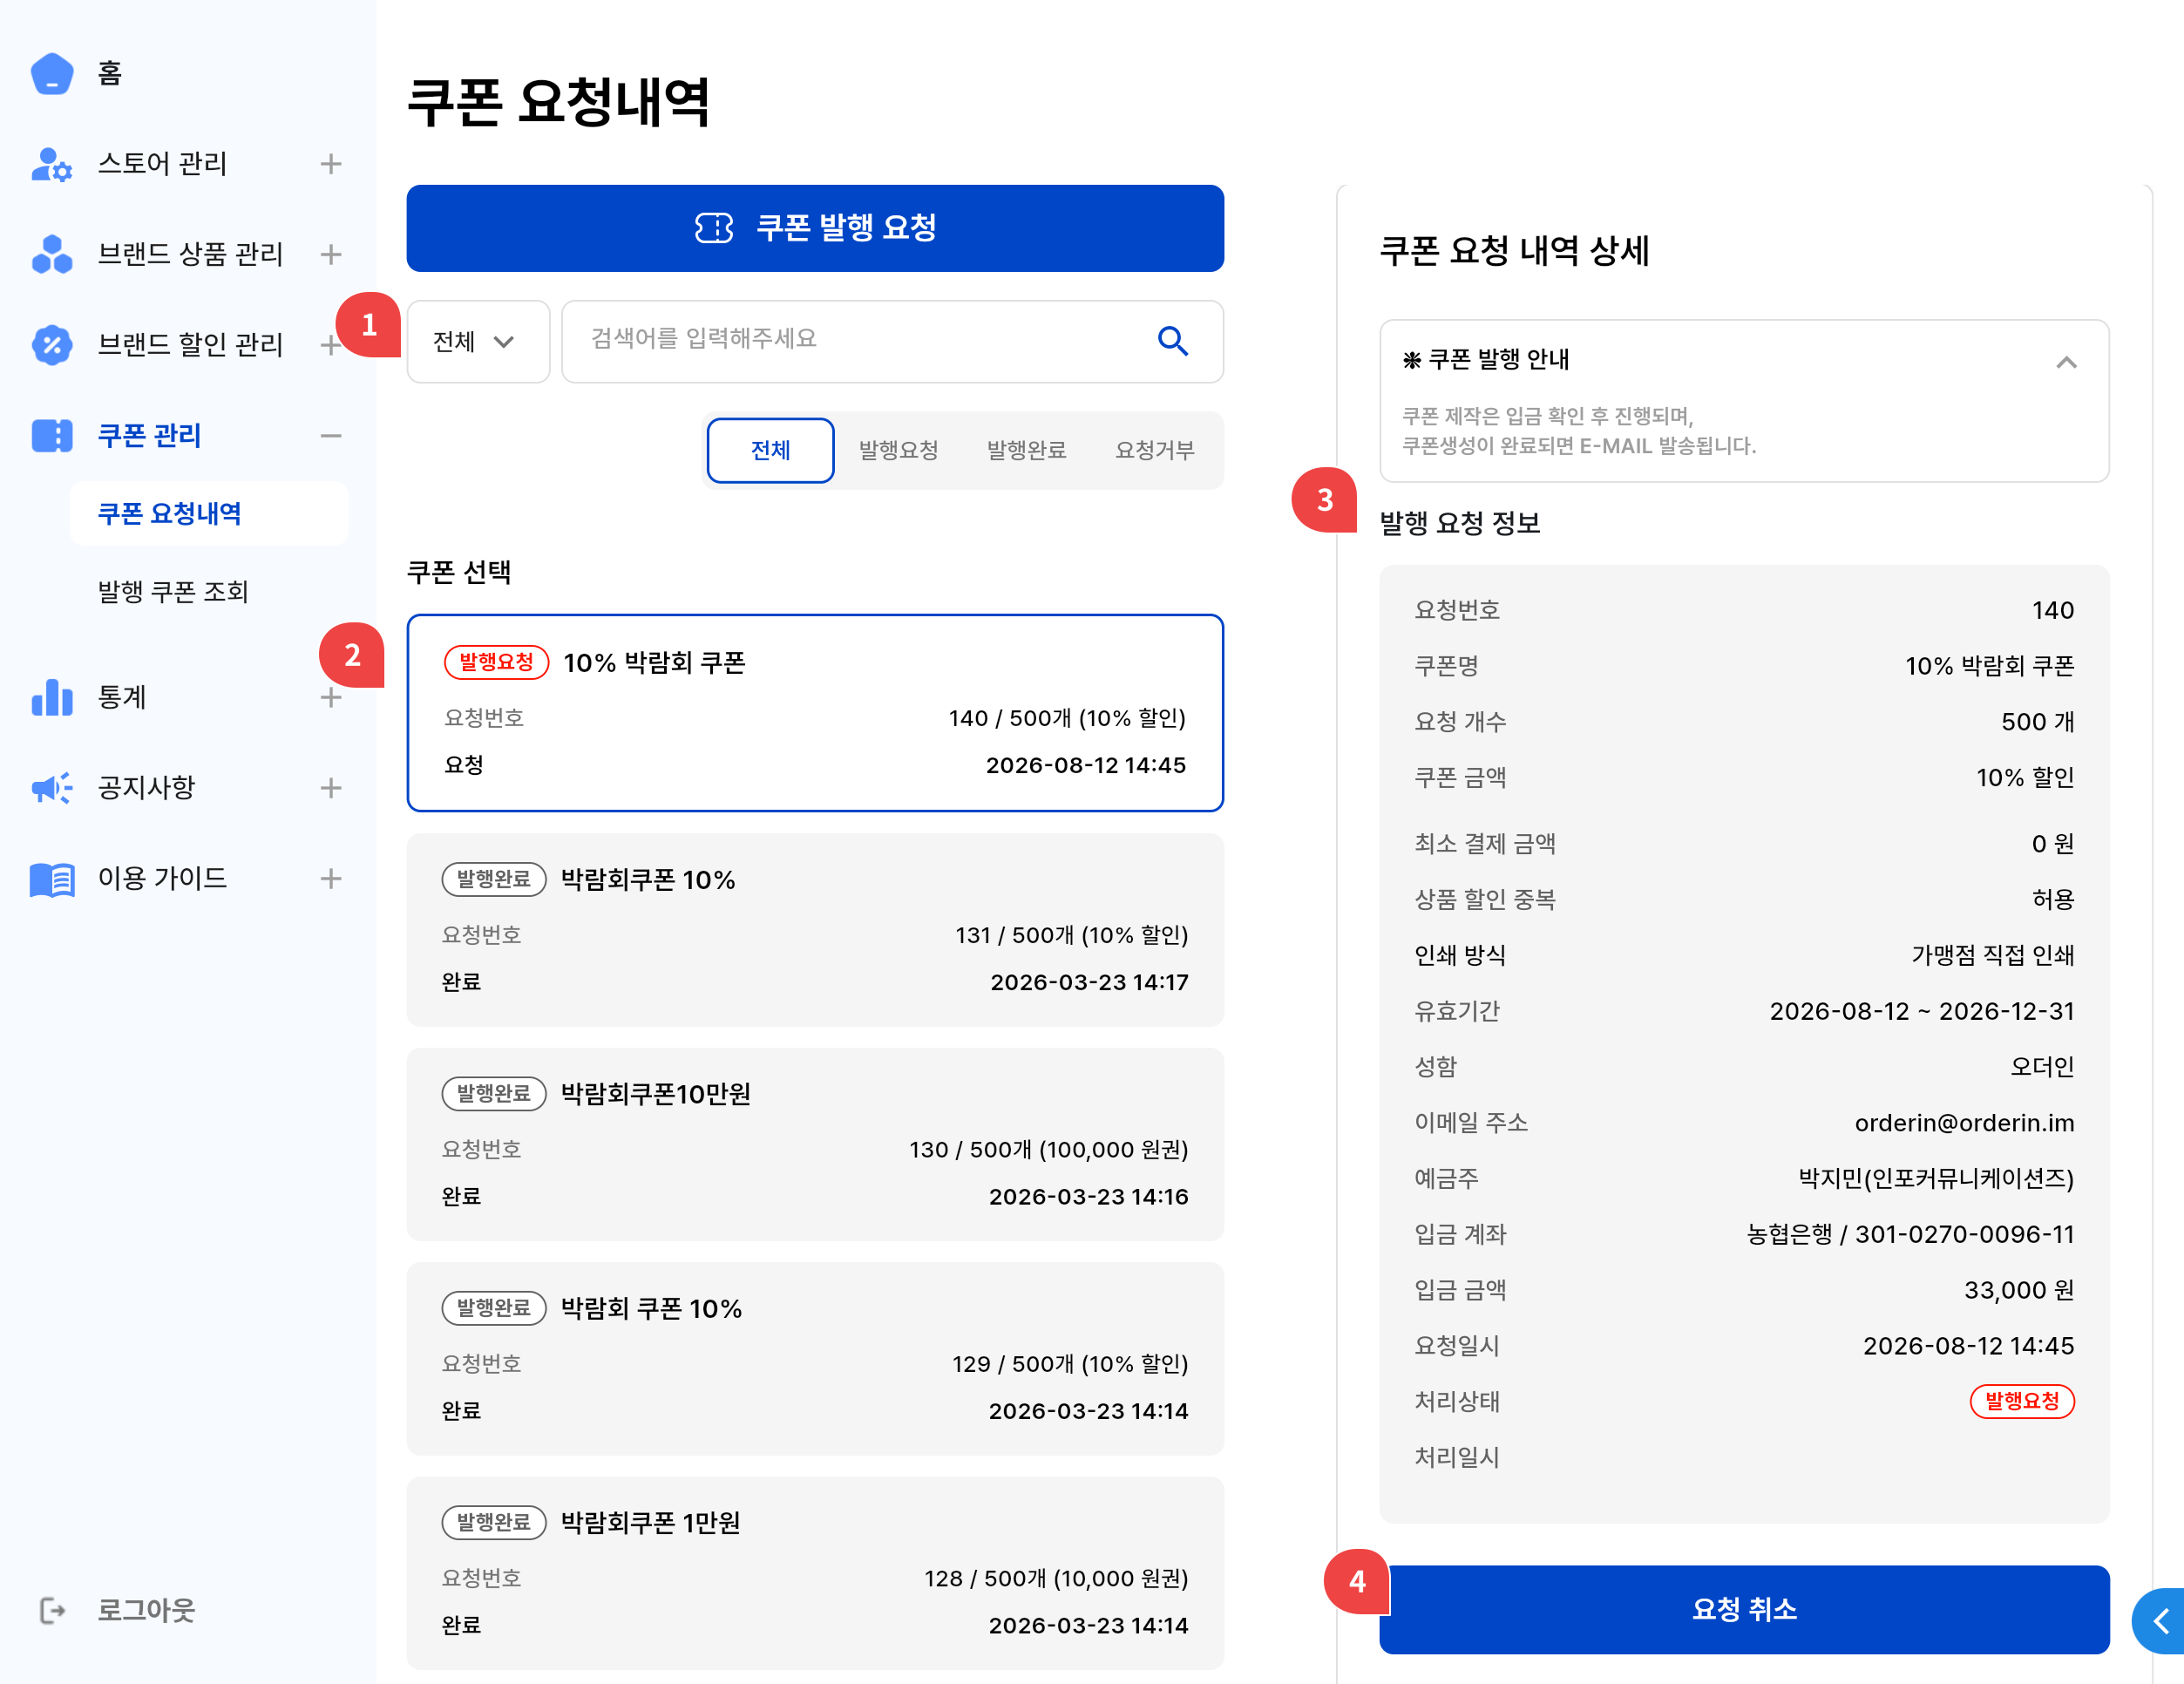Click the 발행요청 status badge in 처리상태 row
This screenshot has width=2184, height=1684.
(x=2022, y=1401)
